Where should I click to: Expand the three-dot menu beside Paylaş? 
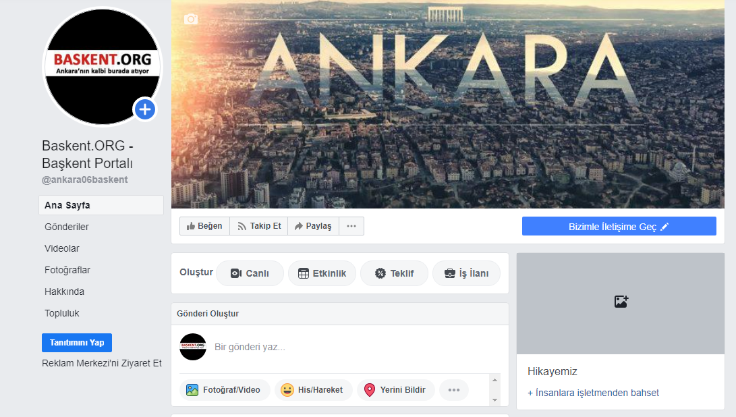(x=351, y=226)
